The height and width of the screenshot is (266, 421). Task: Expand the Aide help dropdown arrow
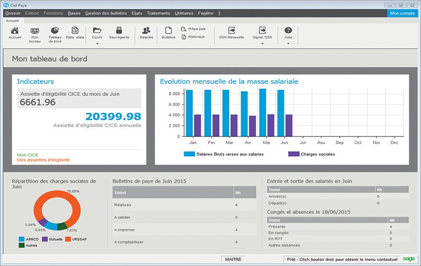click(x=288, y=44)
